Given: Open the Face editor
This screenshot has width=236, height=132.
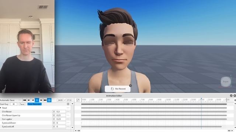Looking at the screenshot, I should point(22,104).
